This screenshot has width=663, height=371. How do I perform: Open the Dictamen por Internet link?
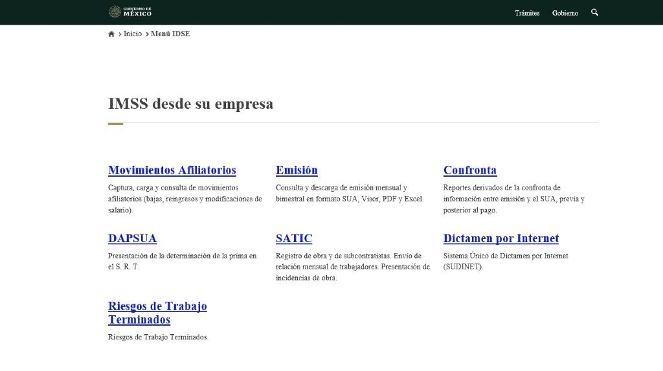pos(501,238)
